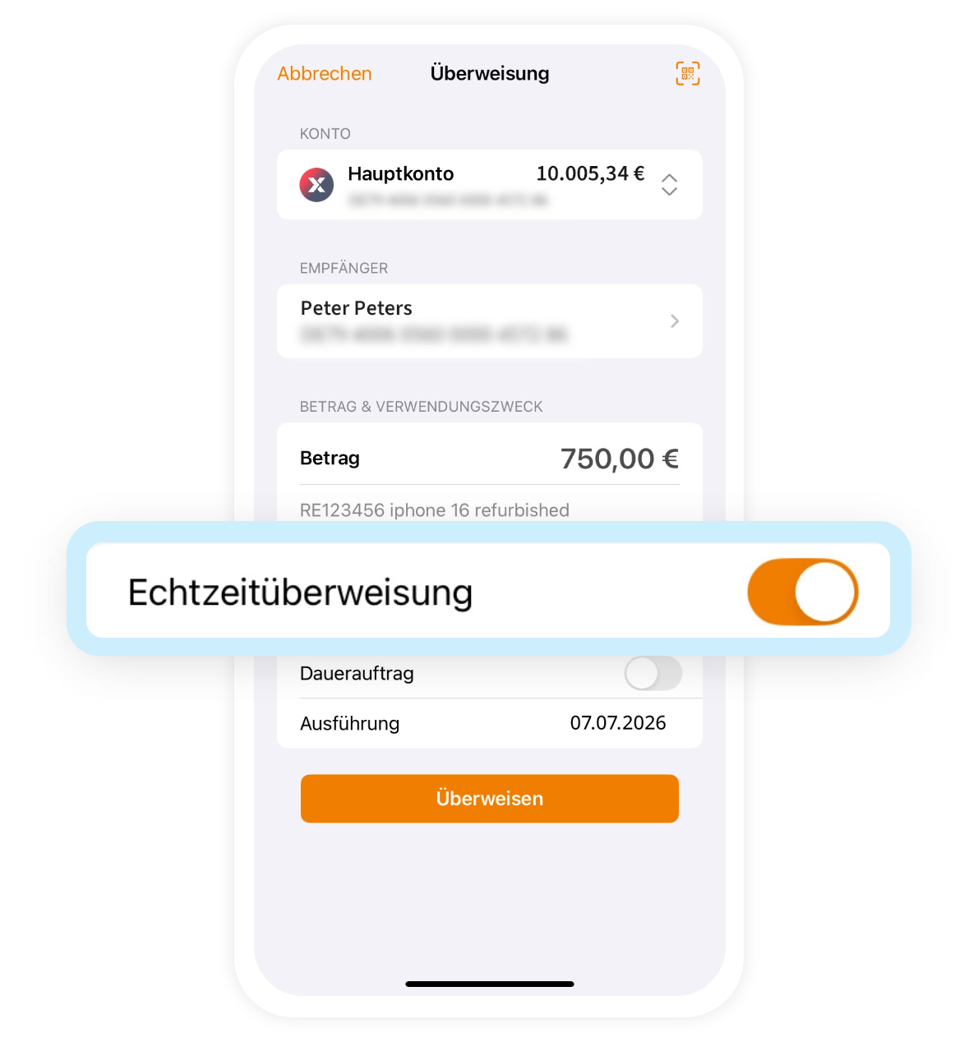The width and height of the screenshot is (978, 1042).
Task: Click the Hauptkonto account logo icon
Action: point(316,185)
